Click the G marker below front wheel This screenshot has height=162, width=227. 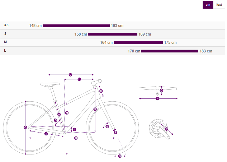pyautogui.click(x=120, y=156)
